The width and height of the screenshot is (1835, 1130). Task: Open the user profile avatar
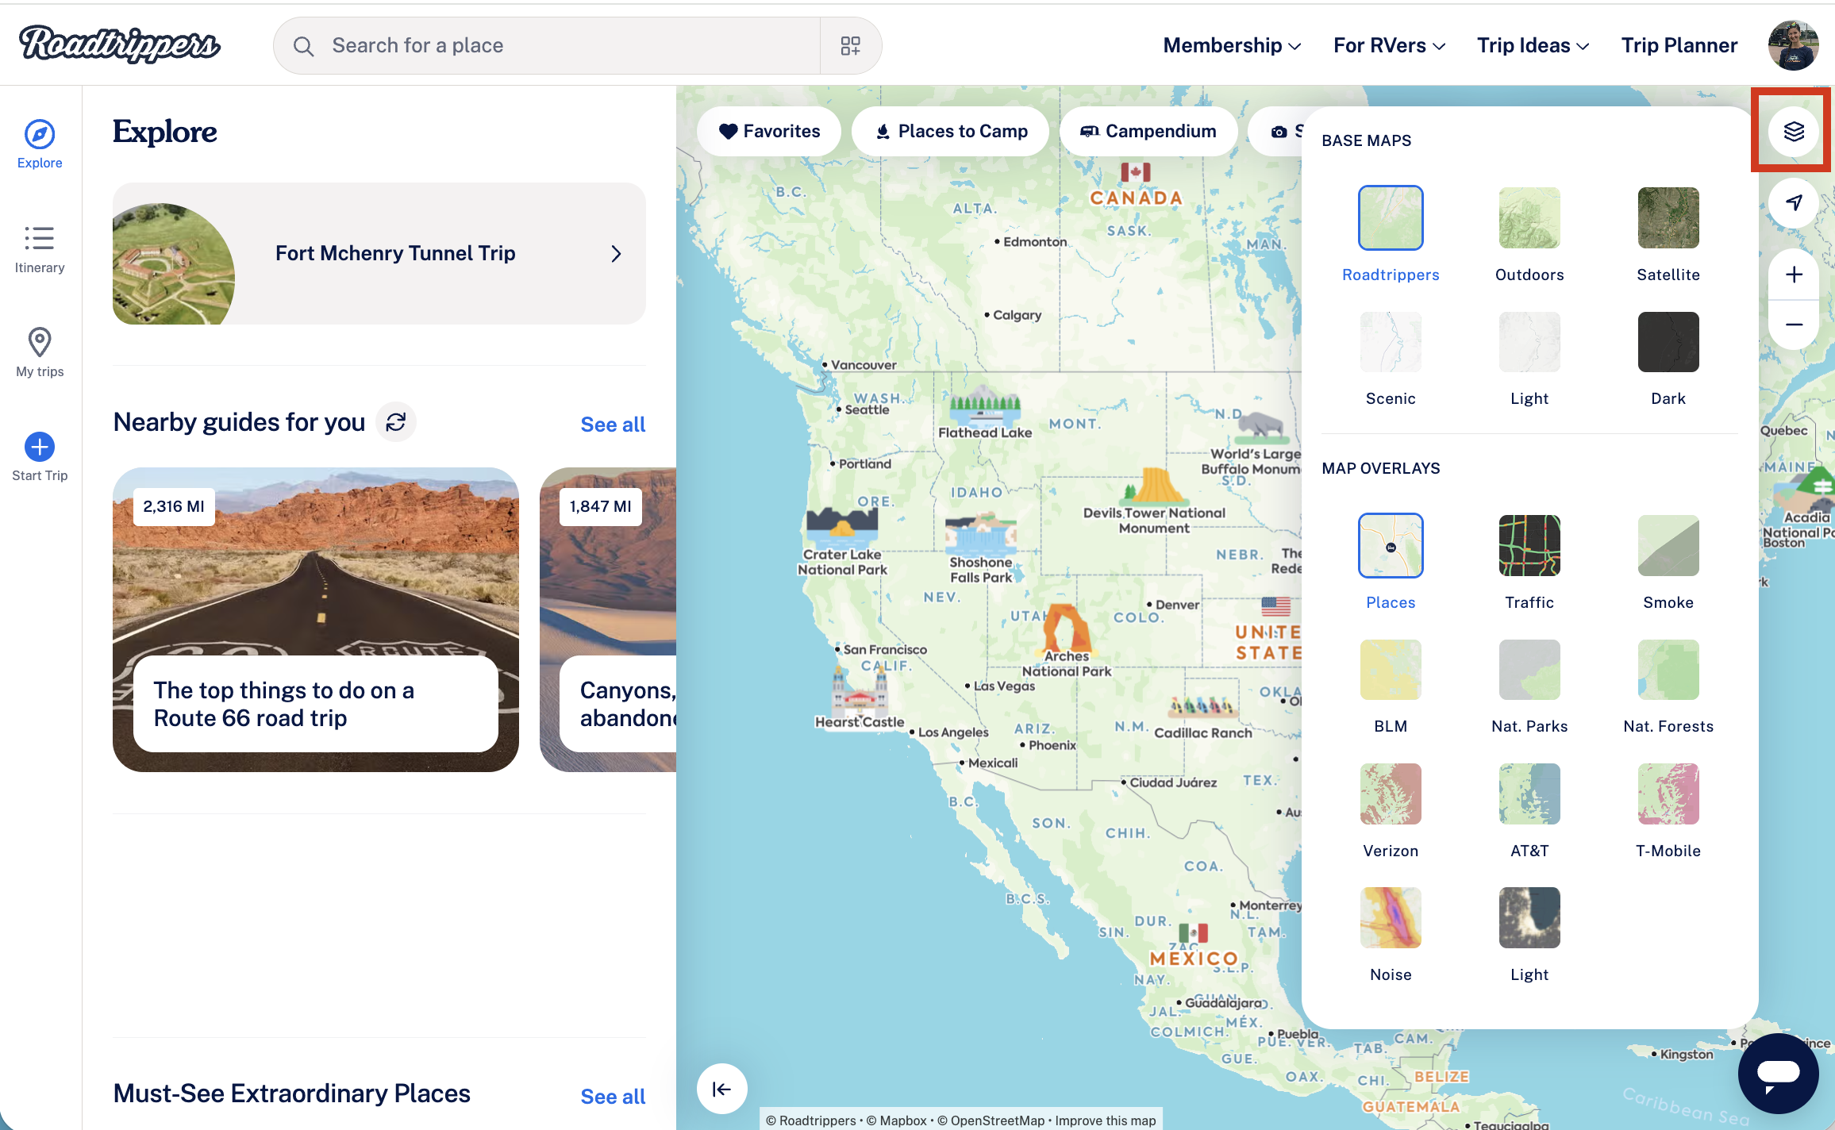[1793, 45]
